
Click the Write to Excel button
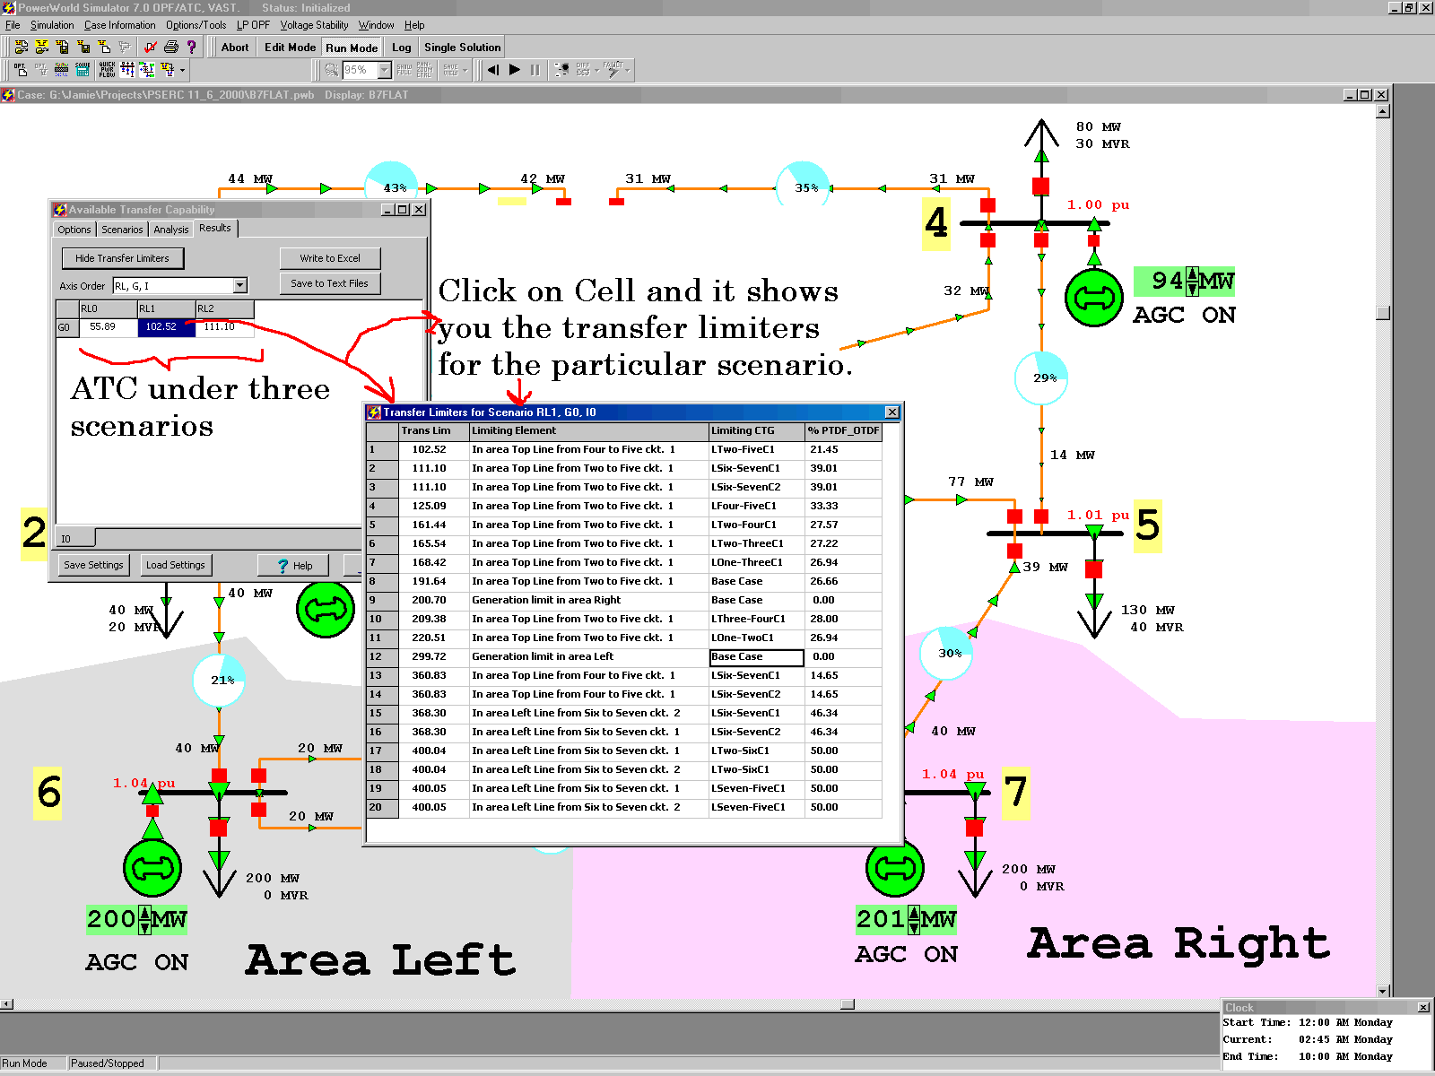coord(330,258)
